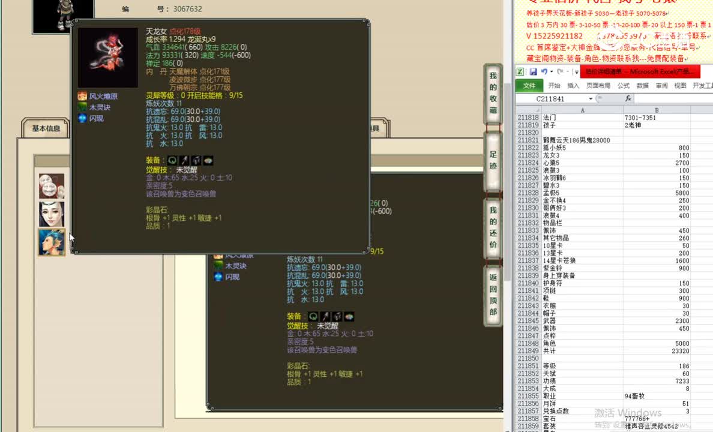Click cell containing 7301-7351
The height and width of the screenshot is (432, 713).
pos(657,118)
